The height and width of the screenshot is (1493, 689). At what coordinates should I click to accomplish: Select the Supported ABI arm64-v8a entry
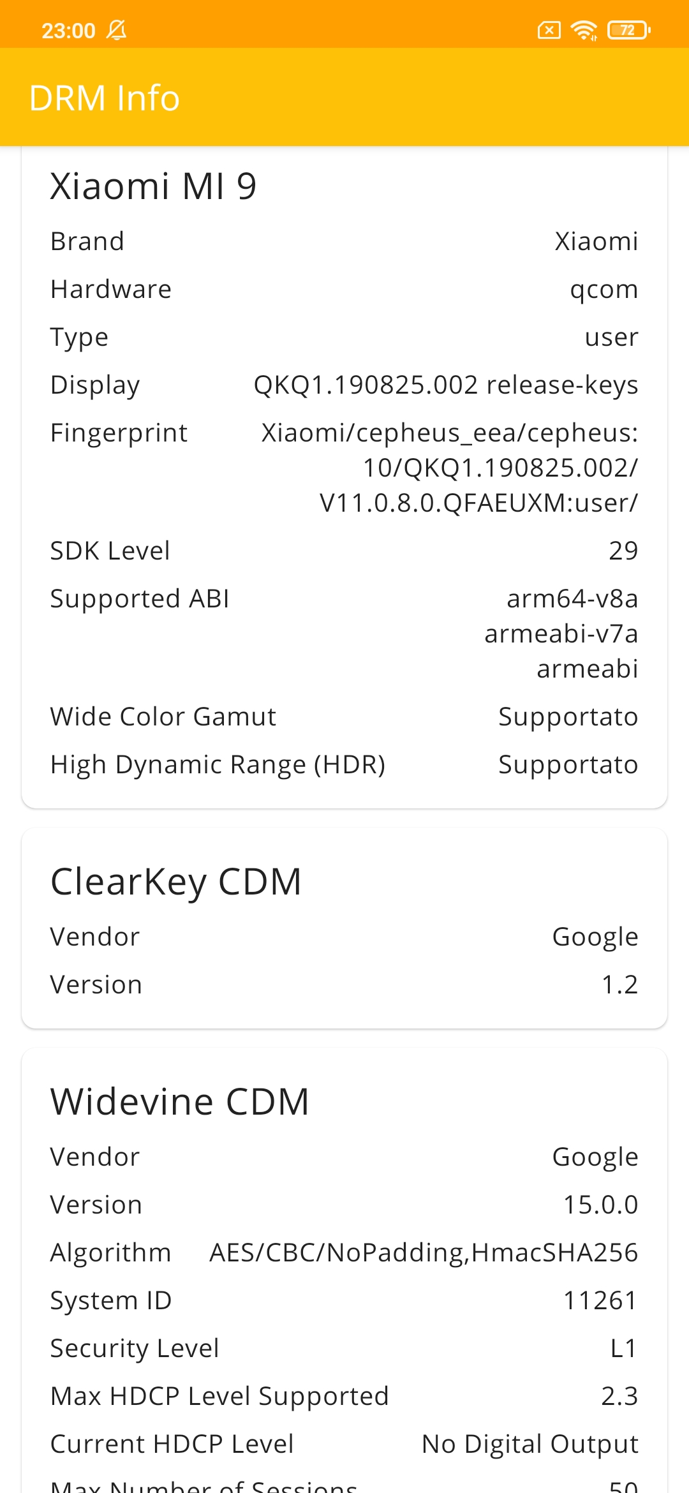(x=572, y=598)
